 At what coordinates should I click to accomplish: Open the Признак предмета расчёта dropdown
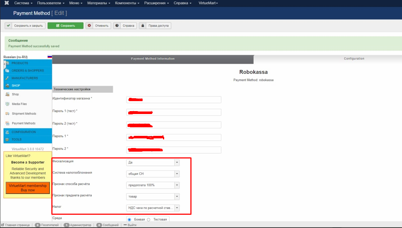click(x=153, y=196)
